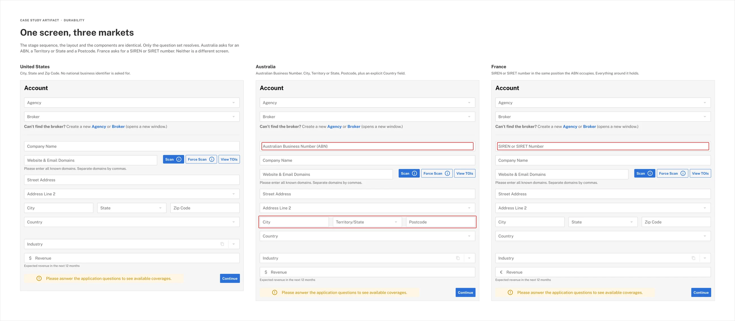
Task: Open the Country dropdown in the United States form
Action: point(132,222)
